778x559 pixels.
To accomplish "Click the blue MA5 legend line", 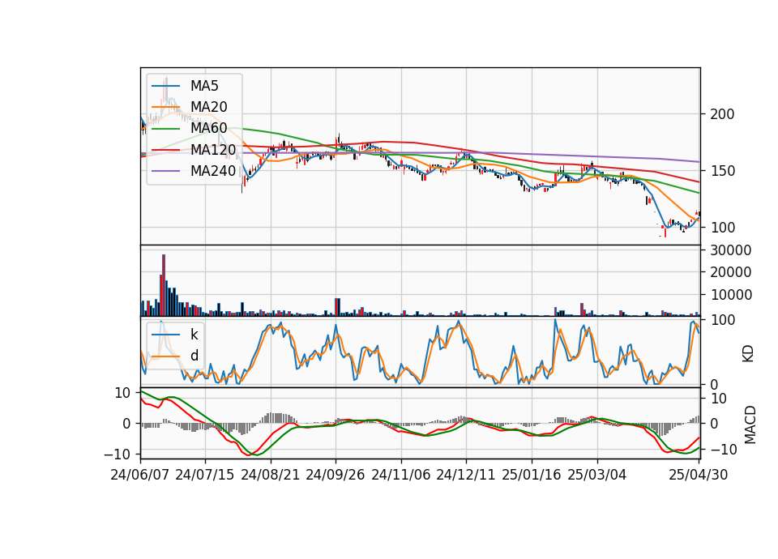I will [165, 86].
